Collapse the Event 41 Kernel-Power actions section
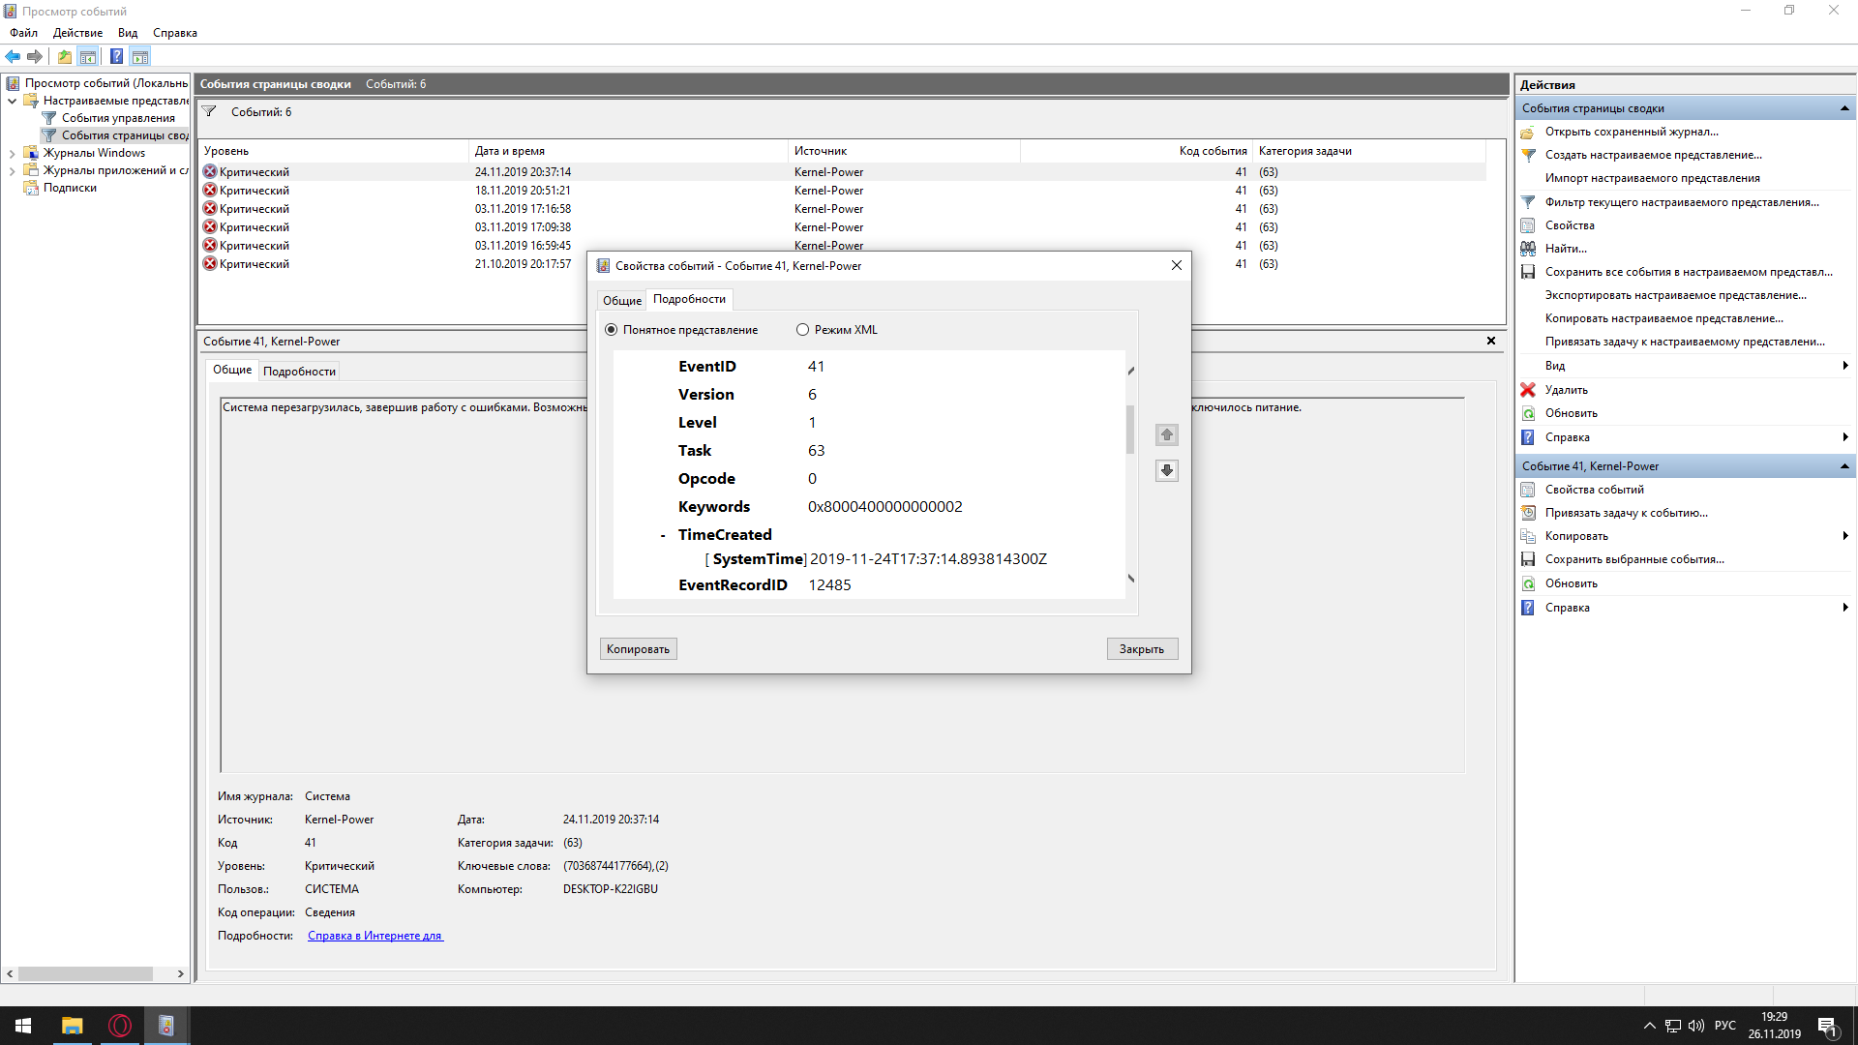1858x1045 pixels. pos(1844,466)
